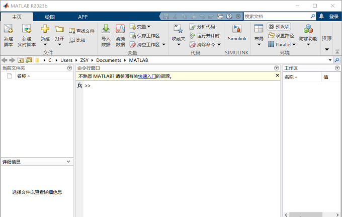Image resolution: width=342 pixels, height=217 pixels.
Task: Click 运行并计时 (Run and Time)
Action: pyautogui.click(x=204, y=36)
